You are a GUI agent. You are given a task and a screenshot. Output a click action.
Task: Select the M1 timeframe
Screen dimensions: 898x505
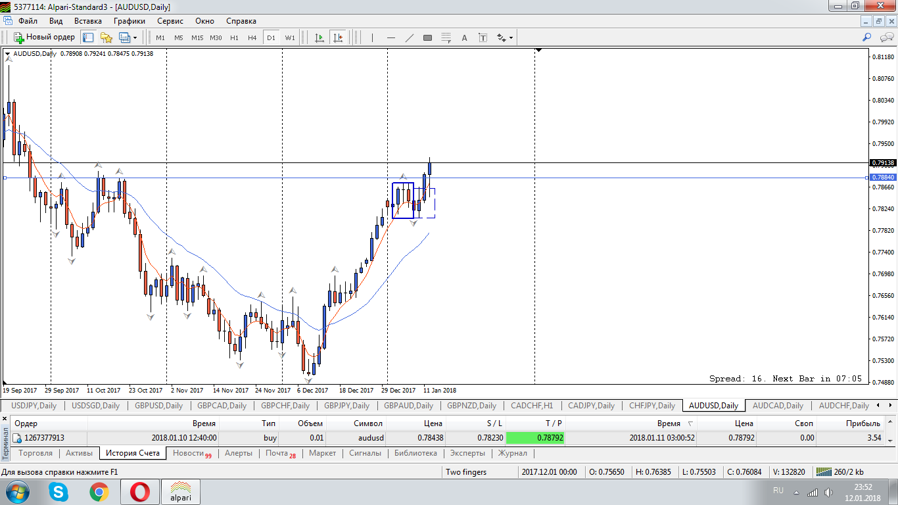[160, 37]
